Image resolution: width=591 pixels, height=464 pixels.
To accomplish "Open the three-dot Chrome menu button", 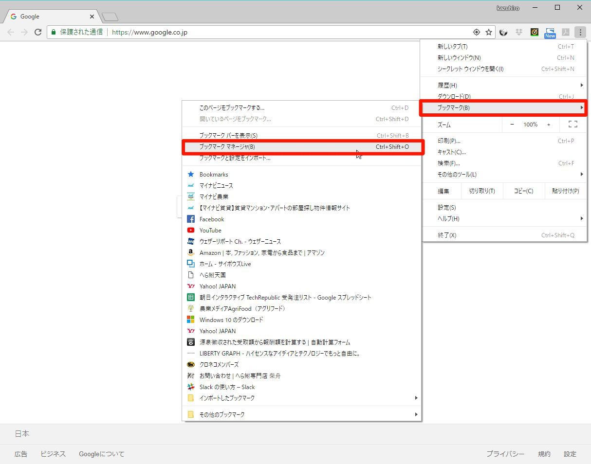I will pyautogui.click(x=580, y=32).
